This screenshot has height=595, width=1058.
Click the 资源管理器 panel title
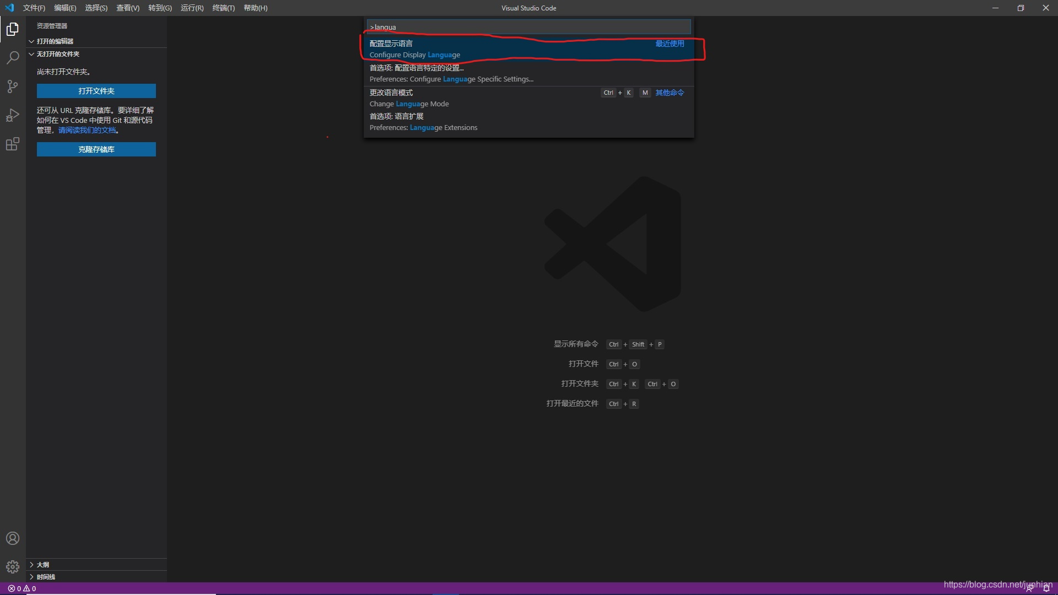52,26
